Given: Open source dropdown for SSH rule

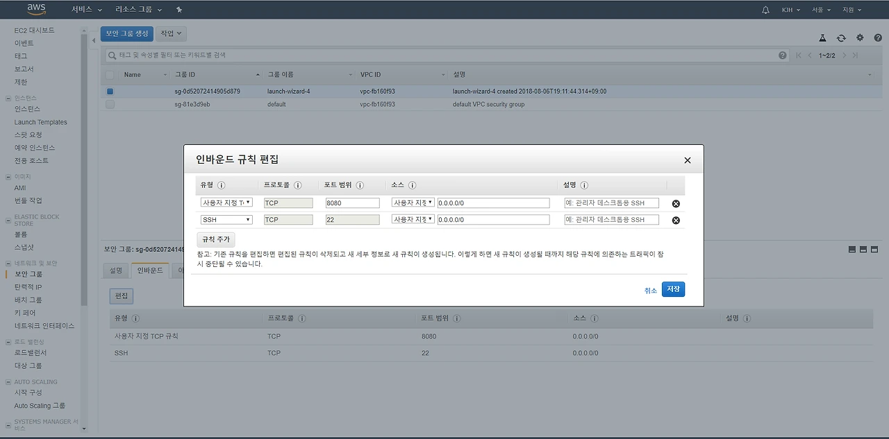Looking at the screenshot, I should pyautogui.click(x=413, y=219).
